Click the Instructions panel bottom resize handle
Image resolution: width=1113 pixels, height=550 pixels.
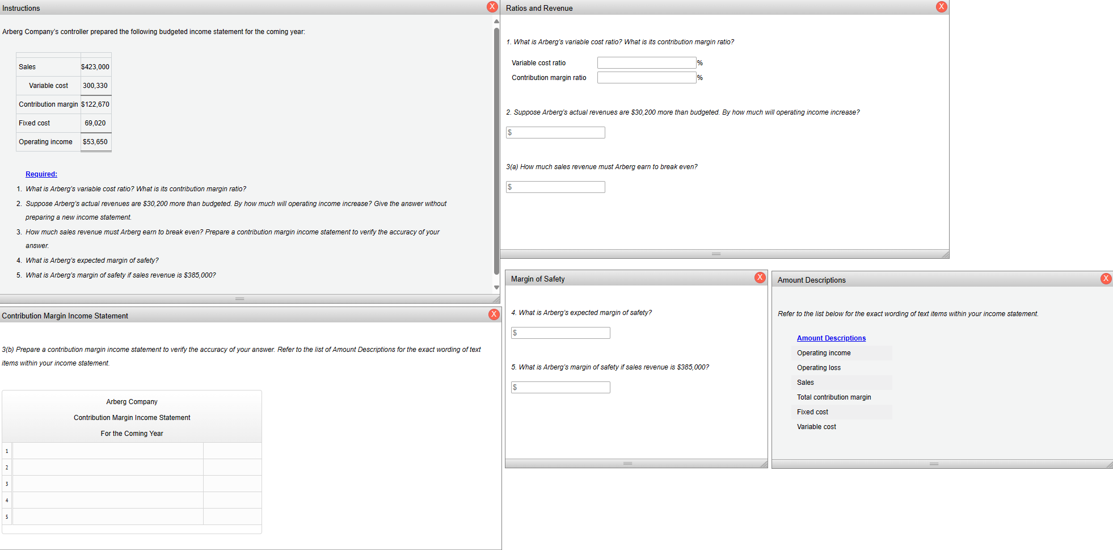(240, 299)
